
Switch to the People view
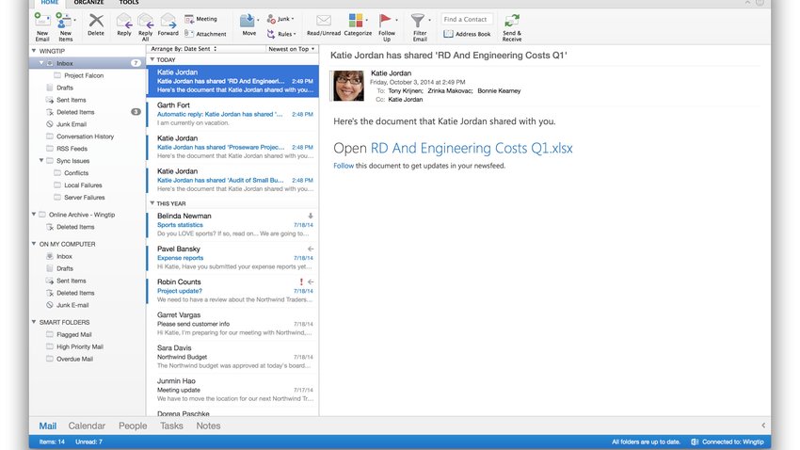(x=133, y=426)
